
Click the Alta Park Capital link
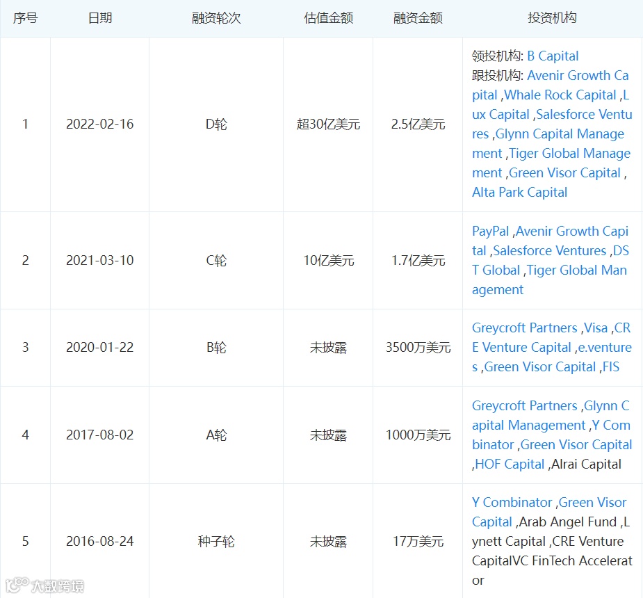coord(519,192)
